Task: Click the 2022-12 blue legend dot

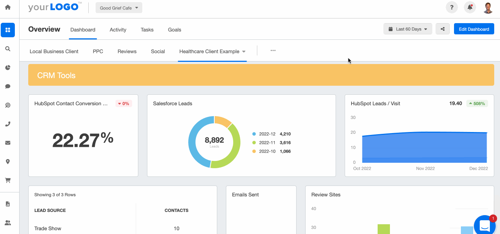Action: click(x=254, y=134)
